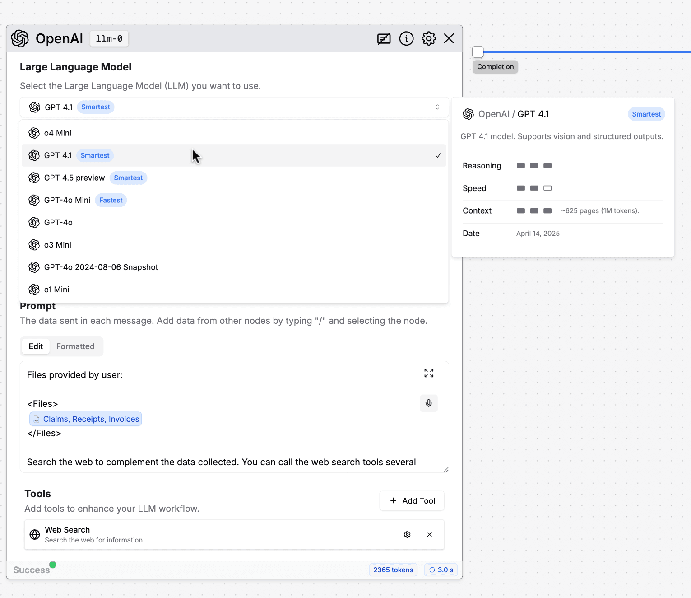Select the GPT-4o Mini model option
Screen dimensions: 691x598
click(x=234, y=200)
